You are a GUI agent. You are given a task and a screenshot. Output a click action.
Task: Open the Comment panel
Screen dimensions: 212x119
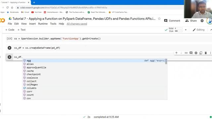point(172,20)
